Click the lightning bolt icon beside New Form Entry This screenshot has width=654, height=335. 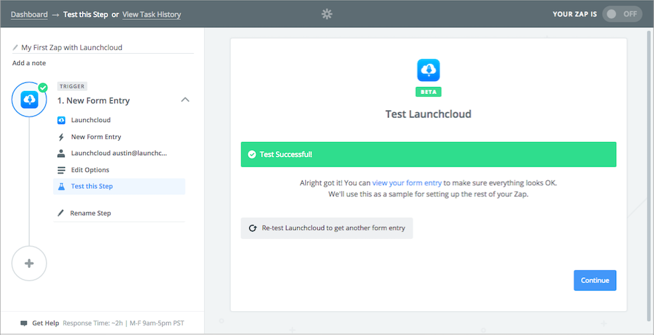[x=61, y=137]
